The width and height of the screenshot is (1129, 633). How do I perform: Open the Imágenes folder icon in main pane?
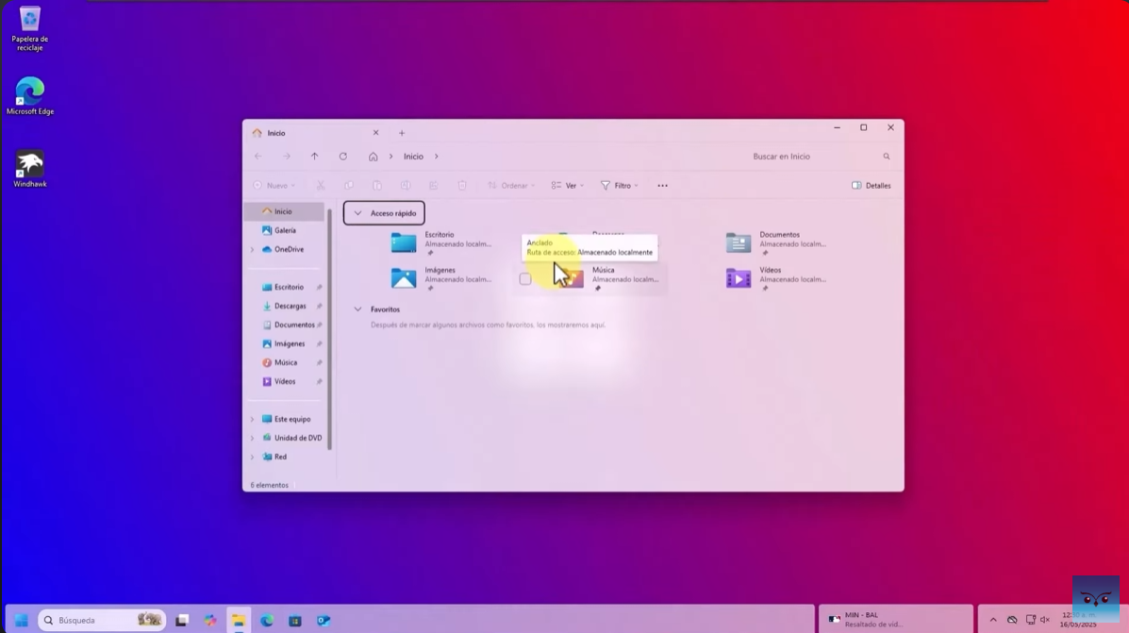pyautogui.click(x=404, y=277)
